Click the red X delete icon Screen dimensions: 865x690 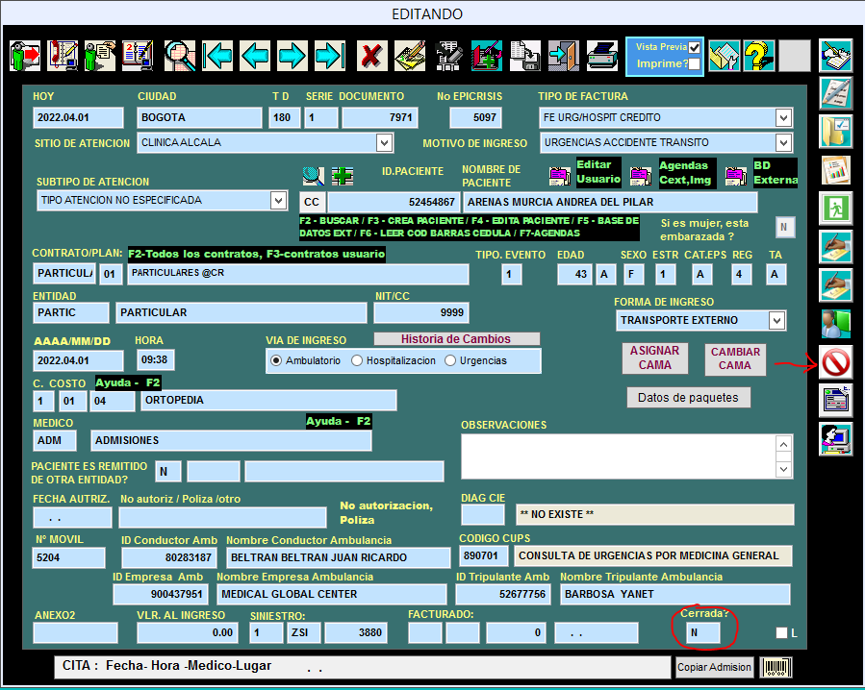pos(371,56)
